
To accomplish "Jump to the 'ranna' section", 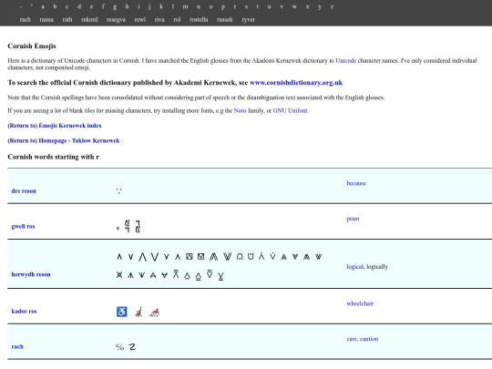I will (x=46, y=19).
